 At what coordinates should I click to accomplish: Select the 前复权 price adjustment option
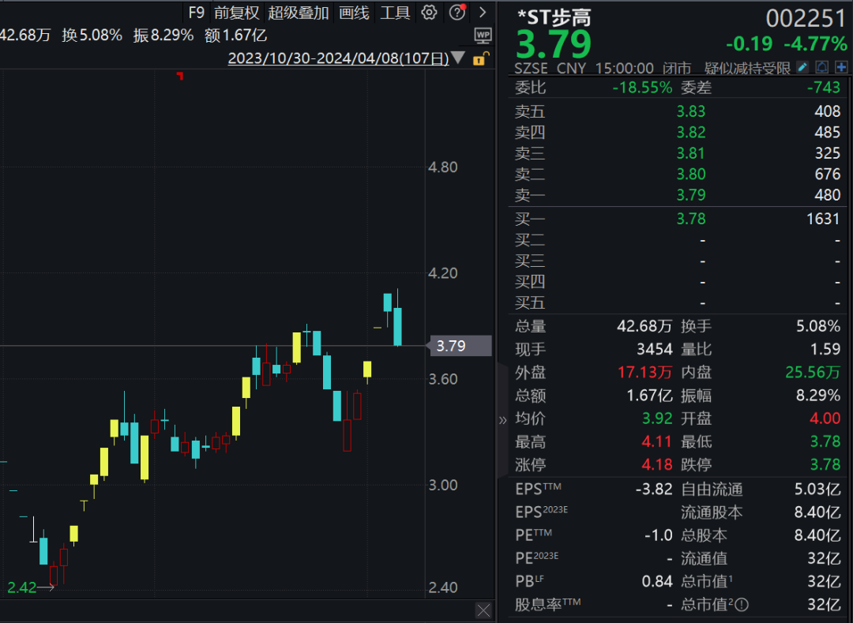(237, 13)
